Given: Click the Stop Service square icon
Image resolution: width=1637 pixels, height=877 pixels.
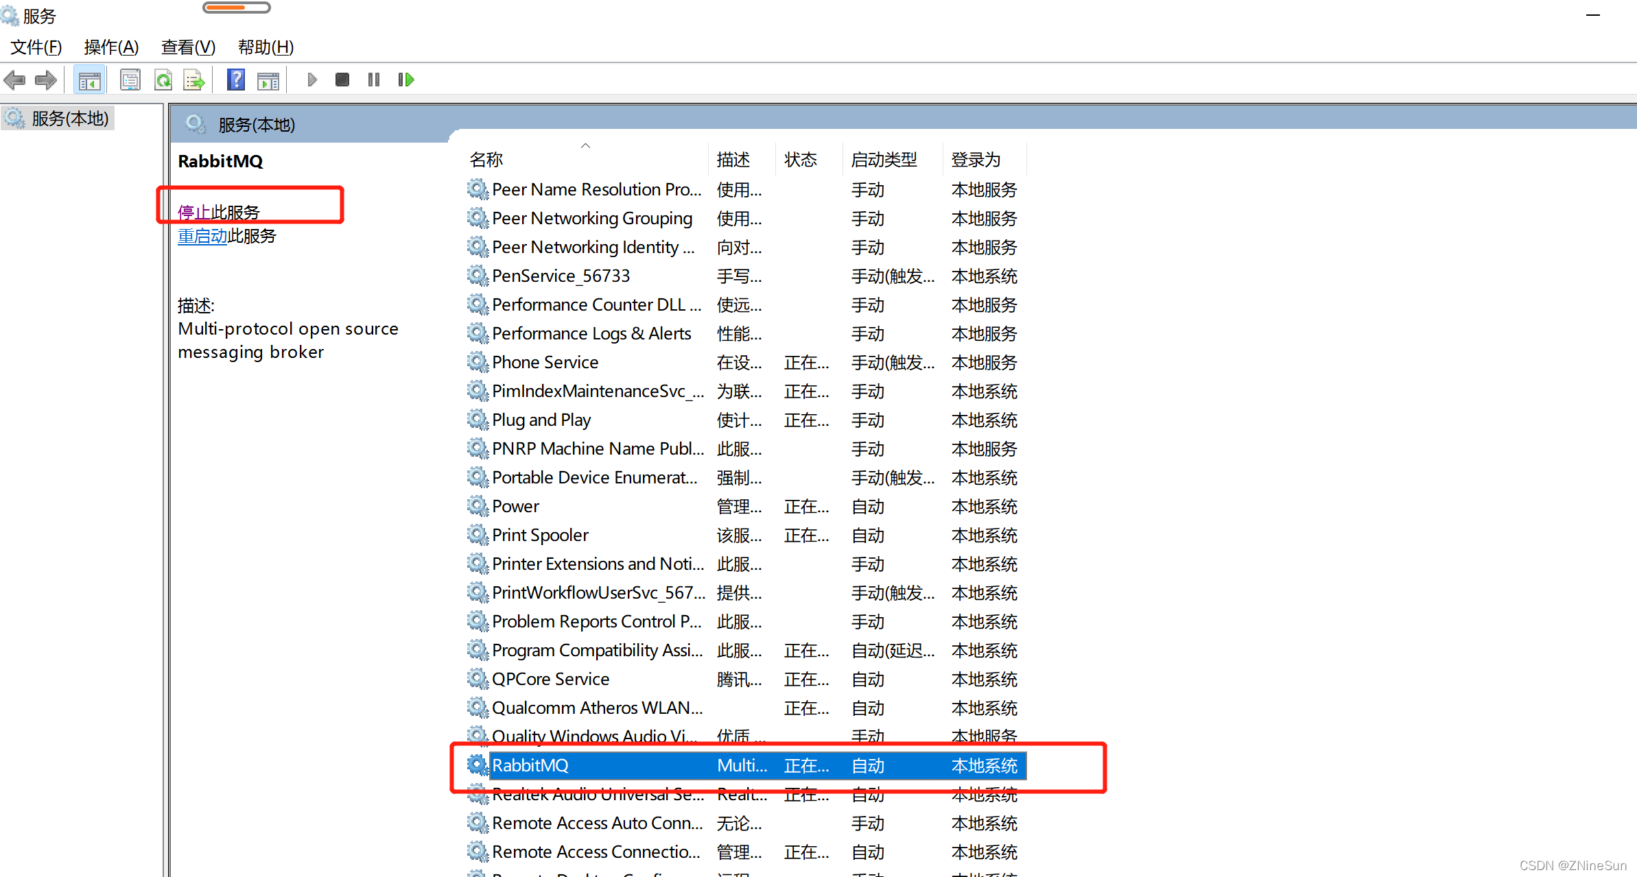Looking at the screenshot, I should coord(342,80).
